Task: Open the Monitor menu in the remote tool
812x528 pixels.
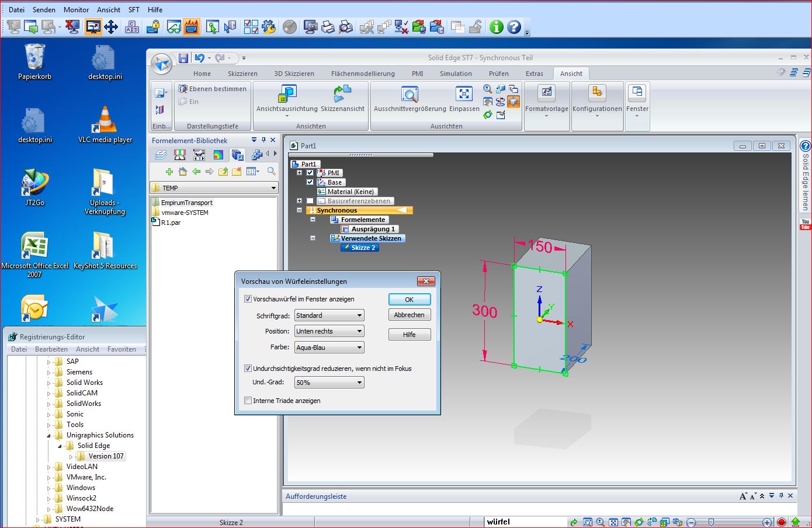Action: 77,9
